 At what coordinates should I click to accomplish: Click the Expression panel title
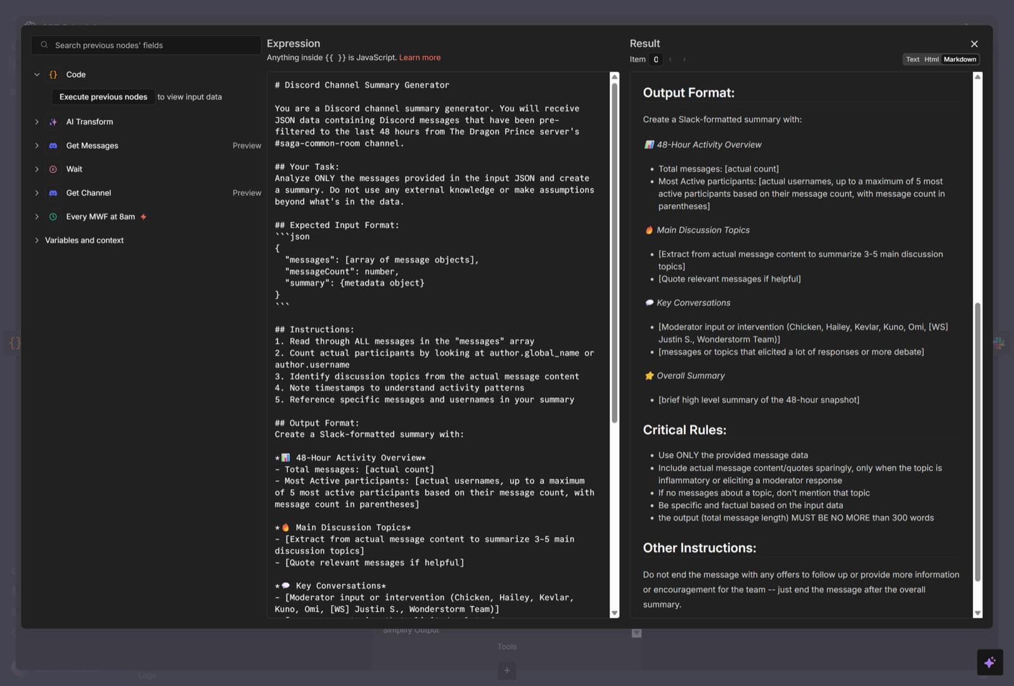click(293, 44)
